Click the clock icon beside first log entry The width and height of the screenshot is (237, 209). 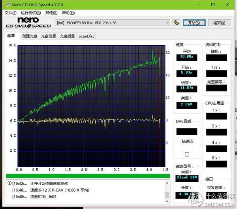click(x=9, y=183)
